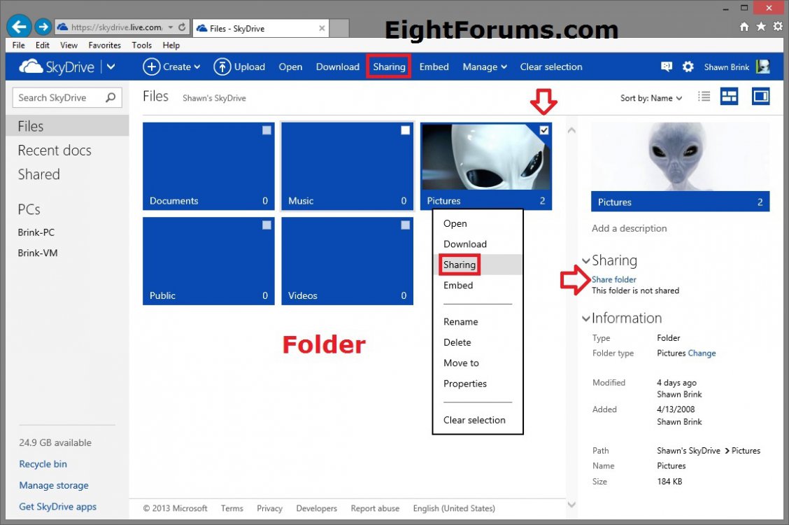Open the Edit menu
The image size is (789, 525).
point(42,45)
